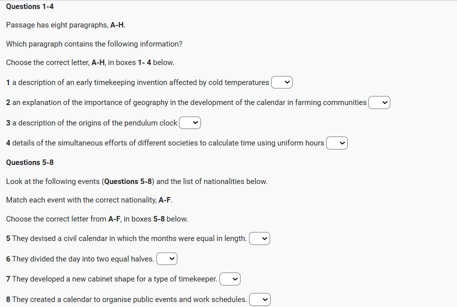Open the answer dropdown for question 1
457x307 pixels.
[282, 82]
